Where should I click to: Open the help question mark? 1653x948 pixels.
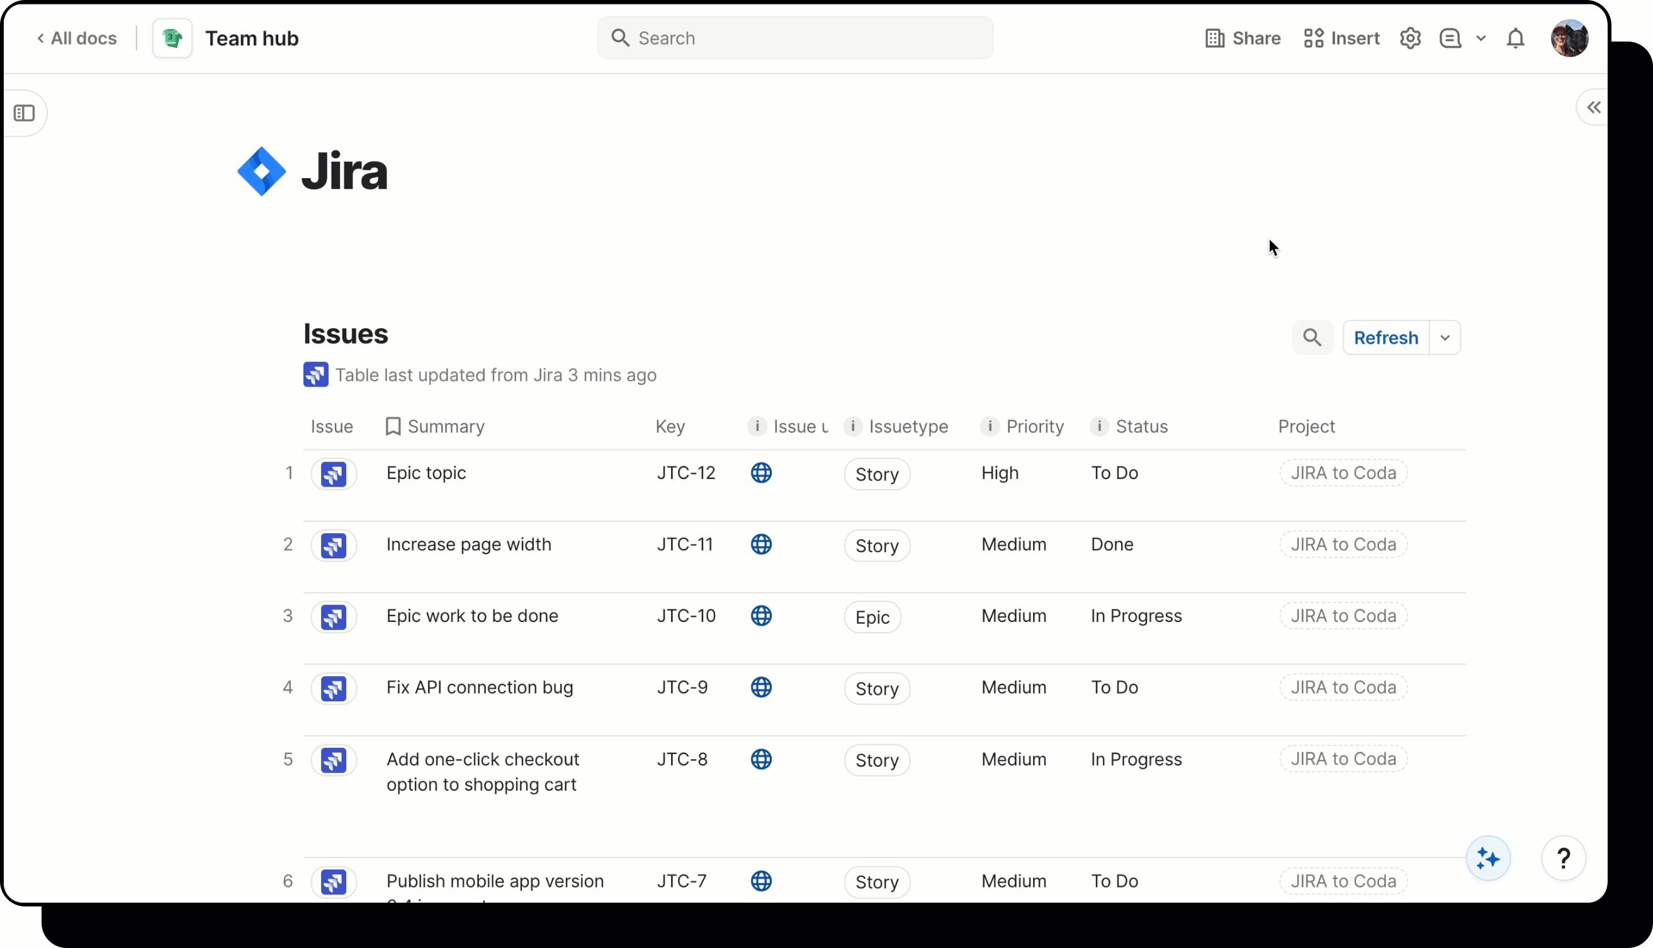tap(1563, 859)
